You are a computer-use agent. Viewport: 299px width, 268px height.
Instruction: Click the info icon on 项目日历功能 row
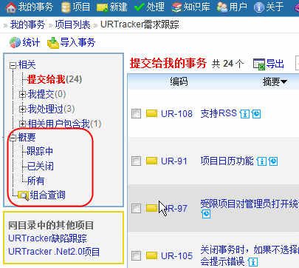click(x=261, y=161)
